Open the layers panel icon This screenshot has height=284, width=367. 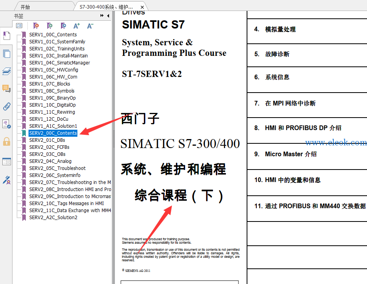tap(7, 71)
